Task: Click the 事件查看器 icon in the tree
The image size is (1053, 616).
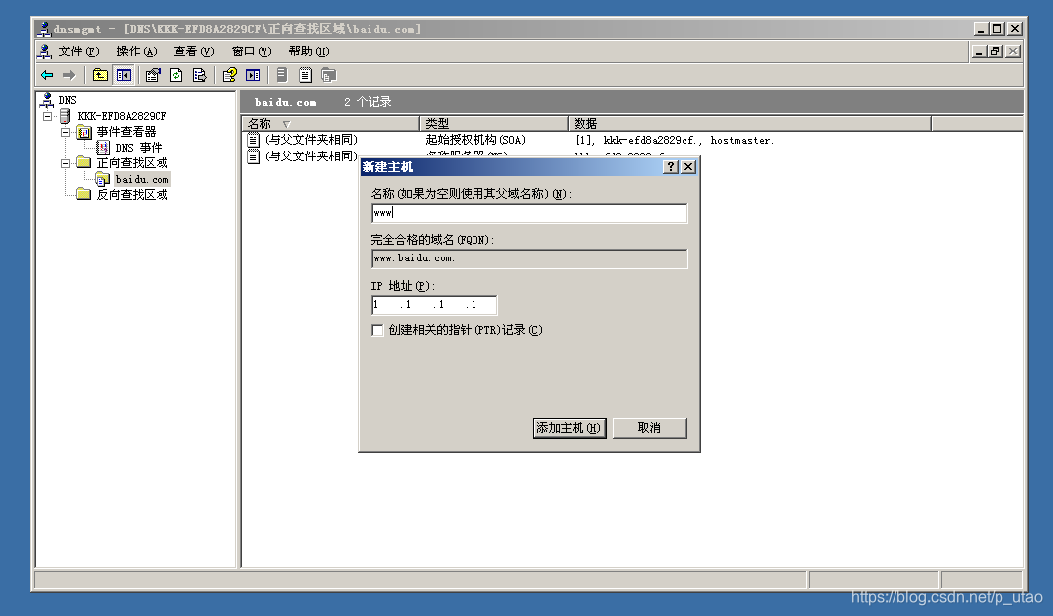Action: 84,132
